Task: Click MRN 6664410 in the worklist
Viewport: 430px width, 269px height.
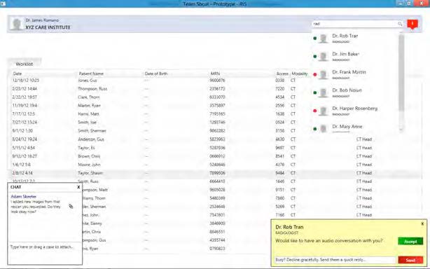Action: (x=217, y=181)
